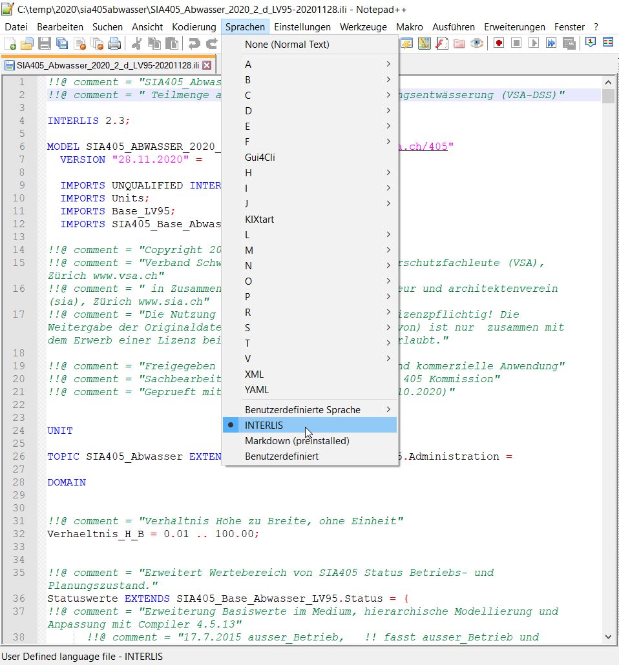The height and width of the screenshot is (665, 619).
Task: Close the SIA405_Abwasser file tab
Action: point(207,65)
